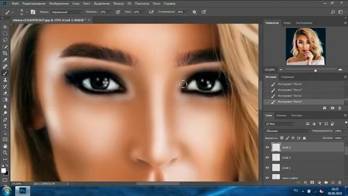Open brush Mode dropdown Нормальный
Screen dimensions: 348x196
coord(66,12)
